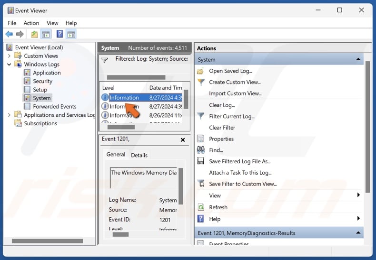Switch to the Details tab
The image size is (376, 260).
coord(139,155)
